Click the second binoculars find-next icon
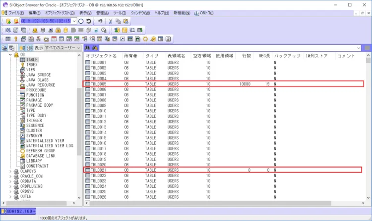The height and width of the screenshot is (221, 372). [95, 48]
